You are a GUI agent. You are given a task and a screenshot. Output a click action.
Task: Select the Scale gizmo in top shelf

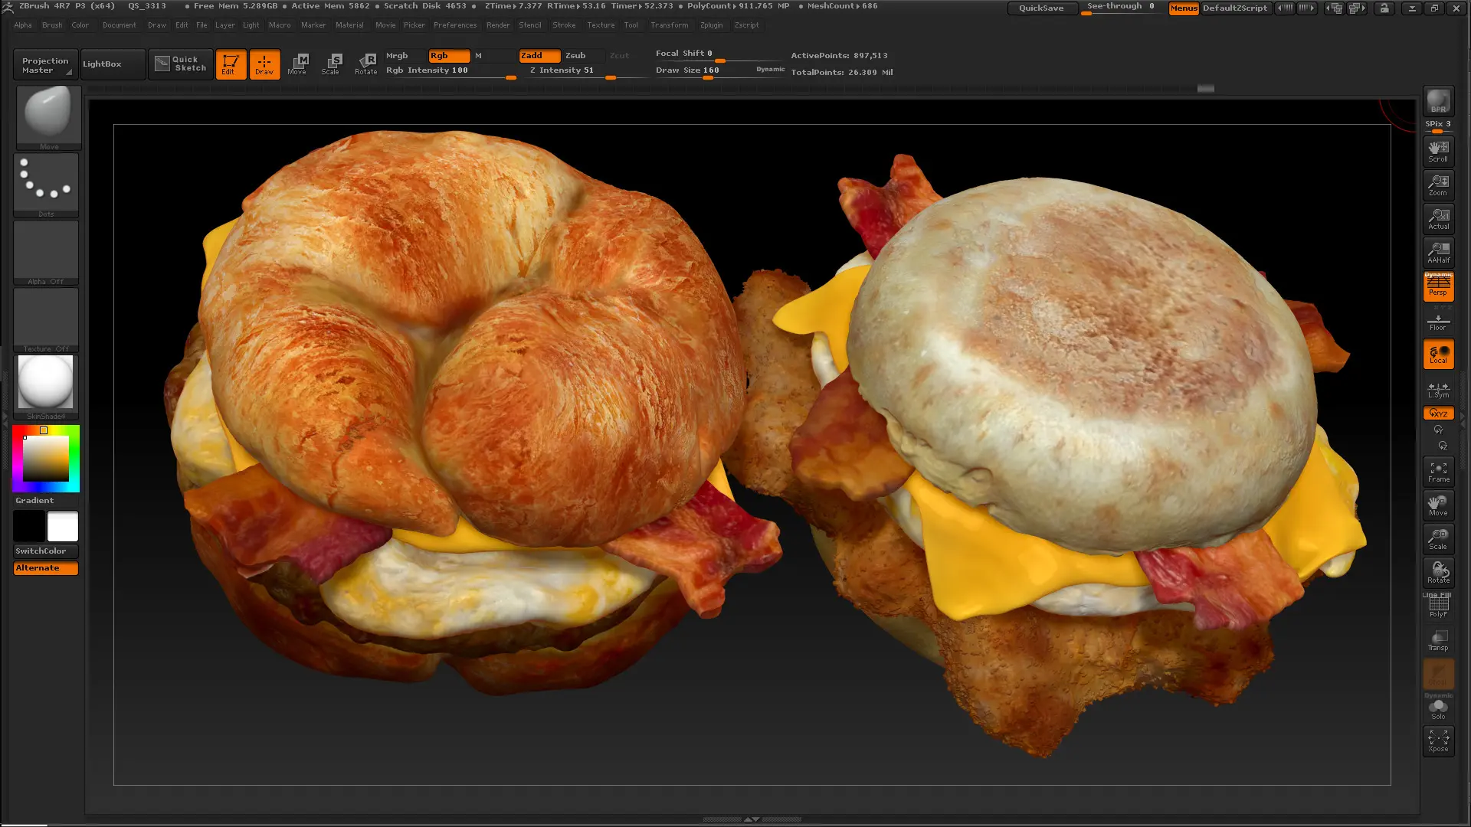(x=330, y=64)
